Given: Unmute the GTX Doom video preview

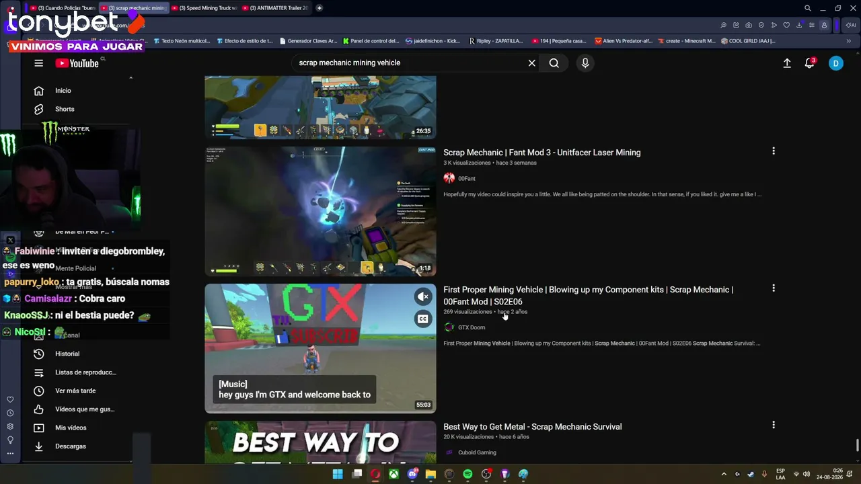Looking at the screenshot, I should (423, 296).
